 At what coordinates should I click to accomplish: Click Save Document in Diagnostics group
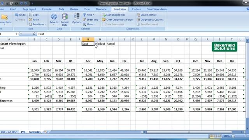tap(147, 24)
